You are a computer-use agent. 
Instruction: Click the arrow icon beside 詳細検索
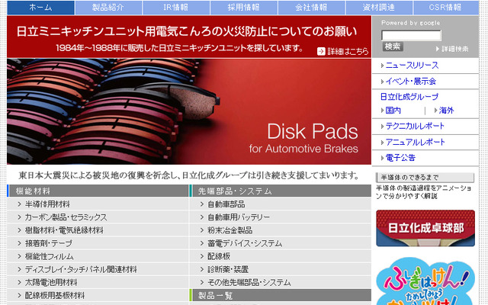pos(438,49)
